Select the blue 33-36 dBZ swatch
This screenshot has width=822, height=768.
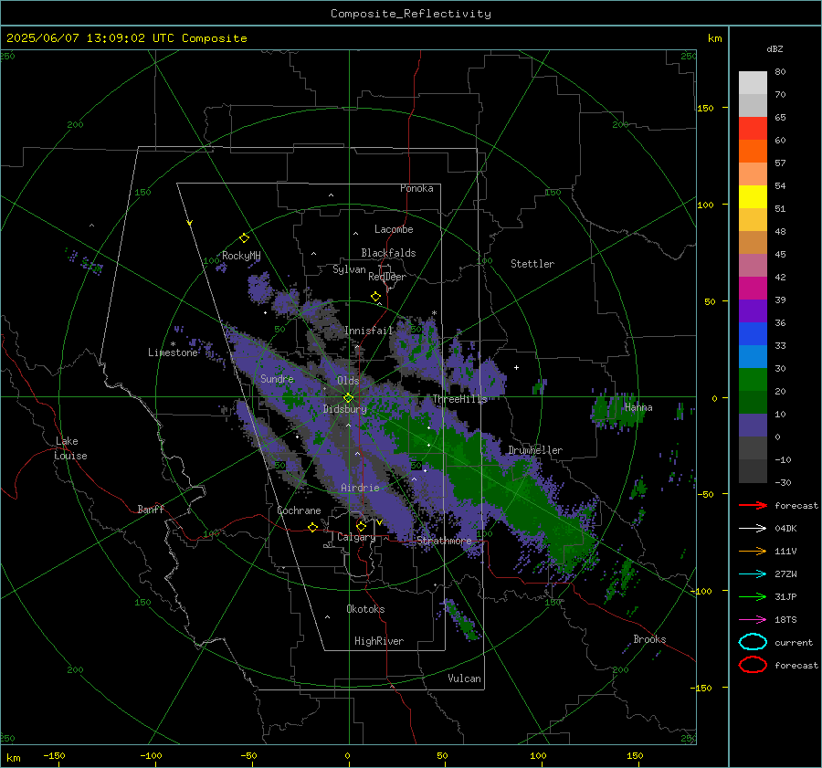pos(753,334)
